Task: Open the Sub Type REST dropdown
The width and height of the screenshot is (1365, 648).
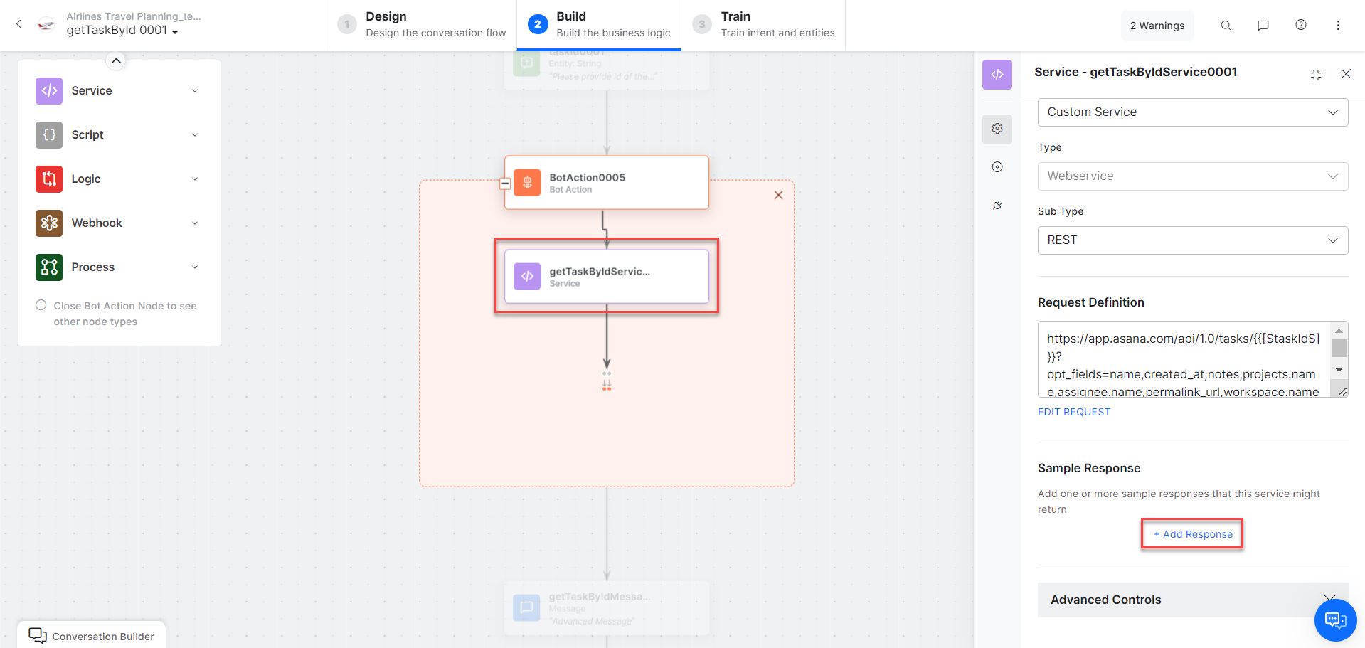Action: coord(1192,240)
